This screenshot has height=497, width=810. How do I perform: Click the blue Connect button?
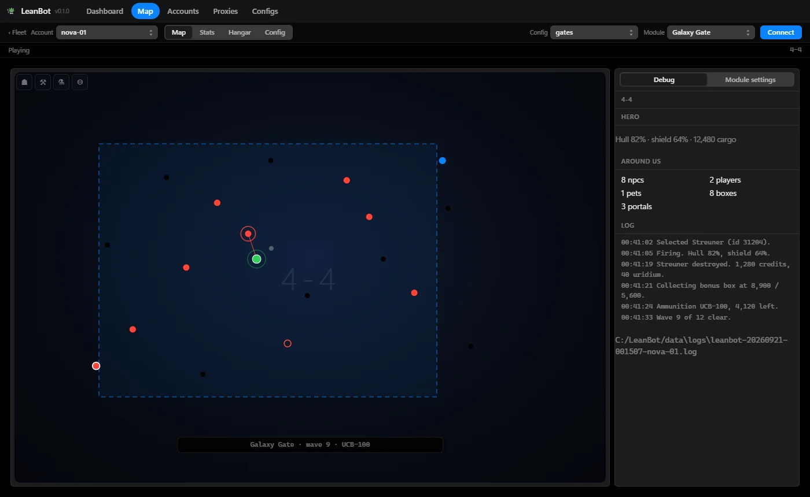781,32
